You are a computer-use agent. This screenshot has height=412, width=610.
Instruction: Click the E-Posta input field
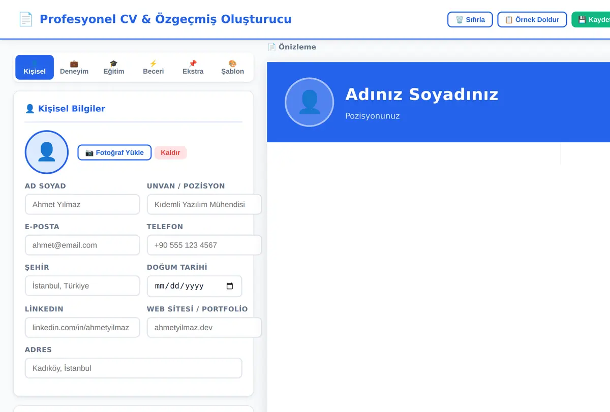point(82,245)
